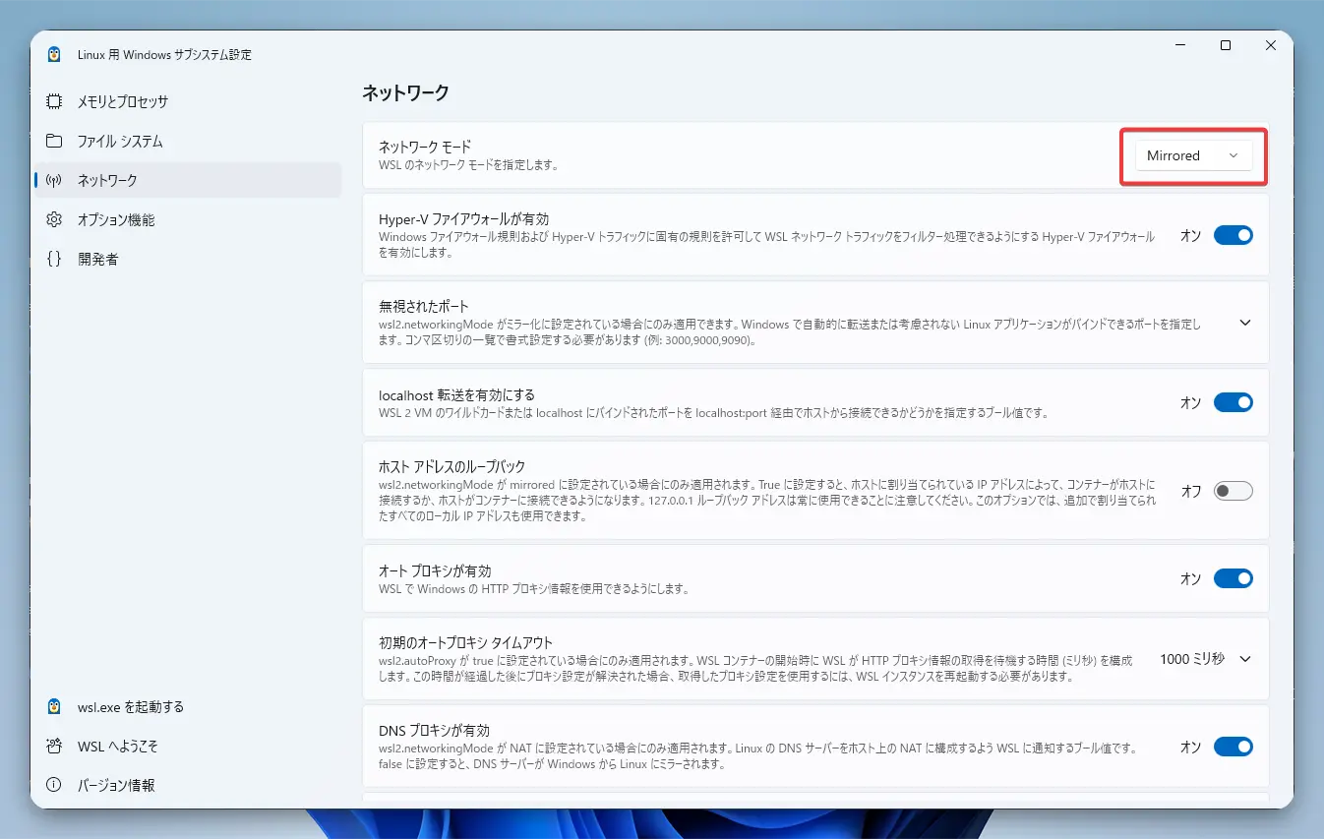Screen dimensions: 1324x839
Task: Launch wsl.exe from the sidebar link
Action: (x=130, y=706)
